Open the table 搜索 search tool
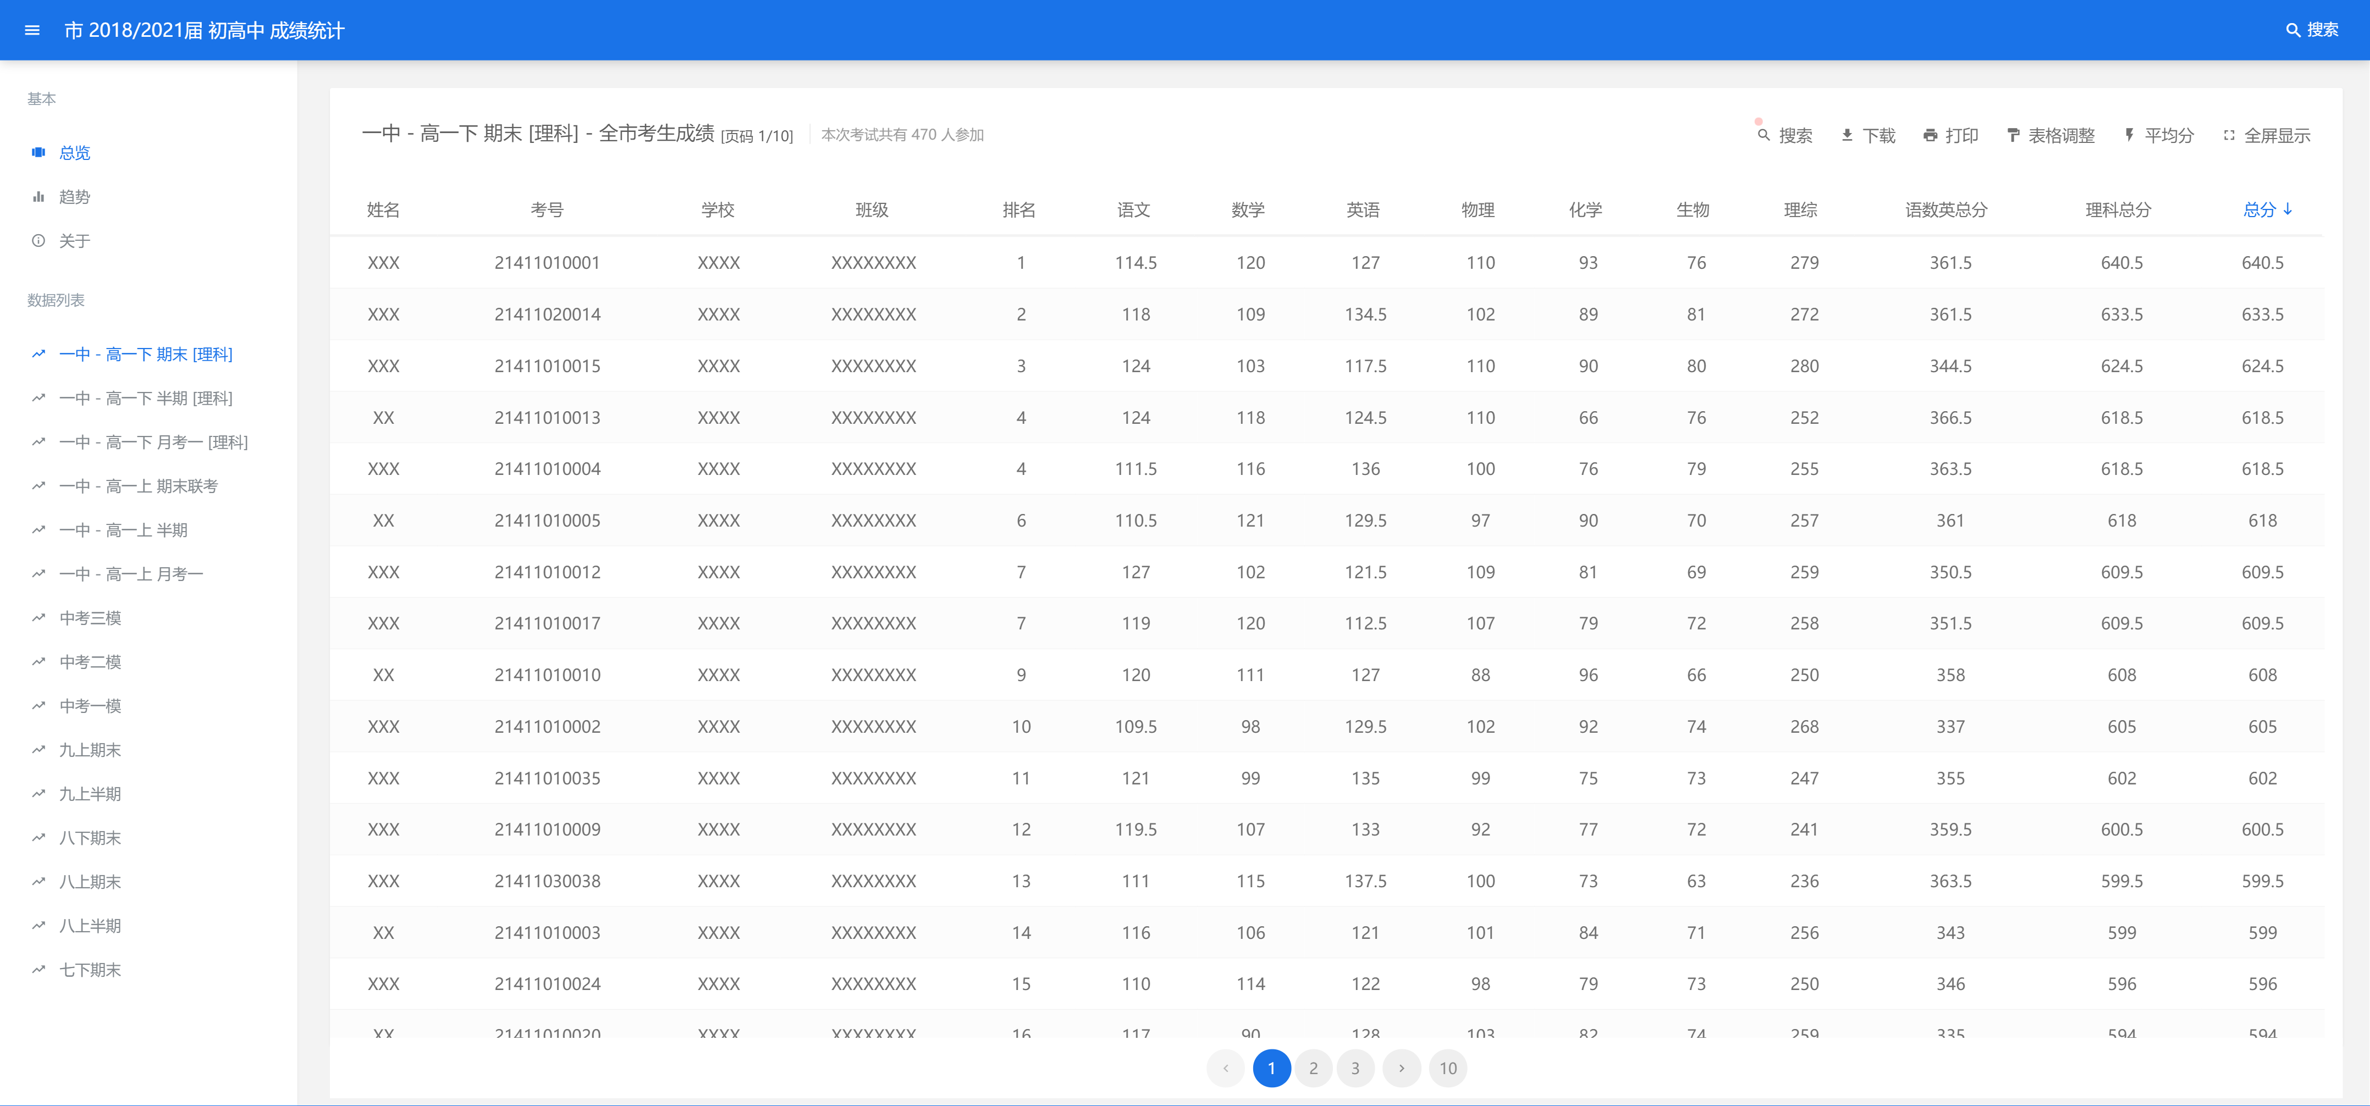 point(1783,135)
